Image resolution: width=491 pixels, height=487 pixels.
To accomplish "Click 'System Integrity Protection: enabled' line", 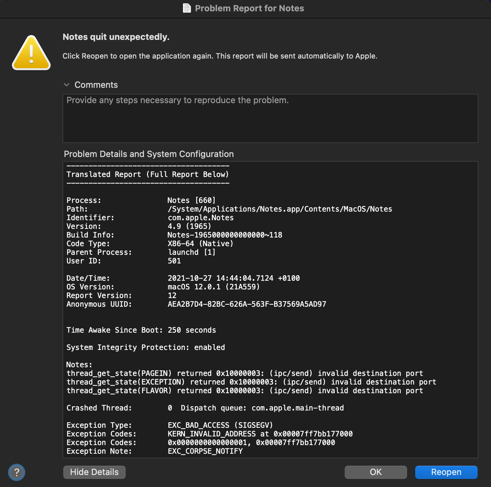I will [x=146, y=347].
